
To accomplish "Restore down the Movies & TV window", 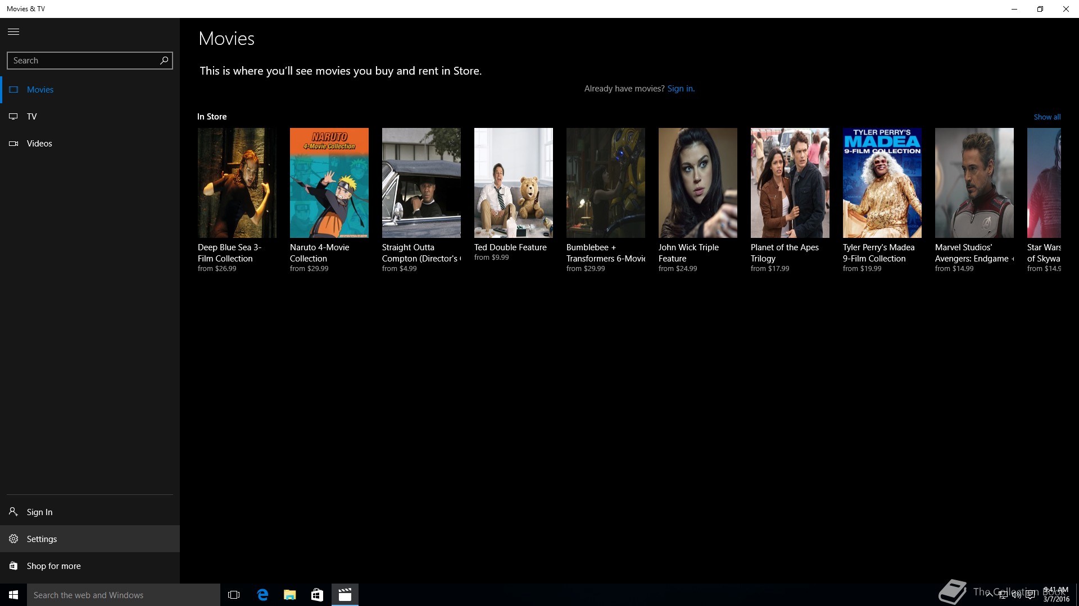I will tap(1040, 9).
